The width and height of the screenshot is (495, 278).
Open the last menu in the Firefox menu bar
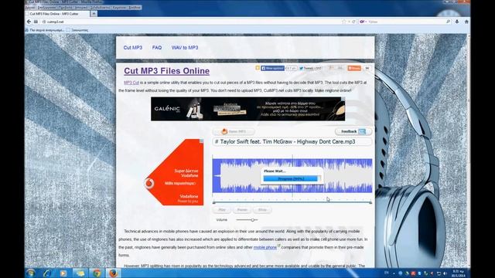point(135,7)
